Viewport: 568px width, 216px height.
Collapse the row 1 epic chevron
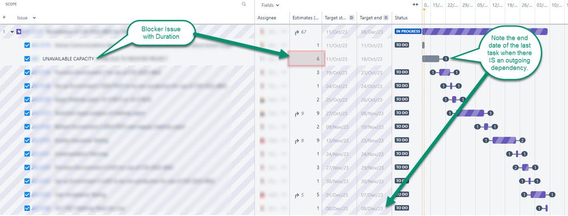point(13,31)
